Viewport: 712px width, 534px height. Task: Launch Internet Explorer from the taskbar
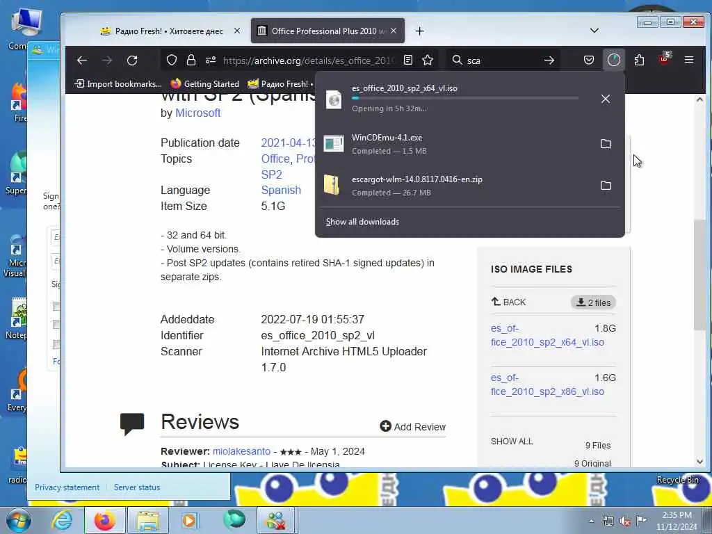(x=62, y=520)
